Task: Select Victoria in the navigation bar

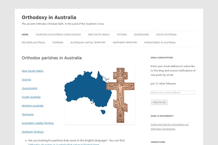Action: tap(122, 34)
